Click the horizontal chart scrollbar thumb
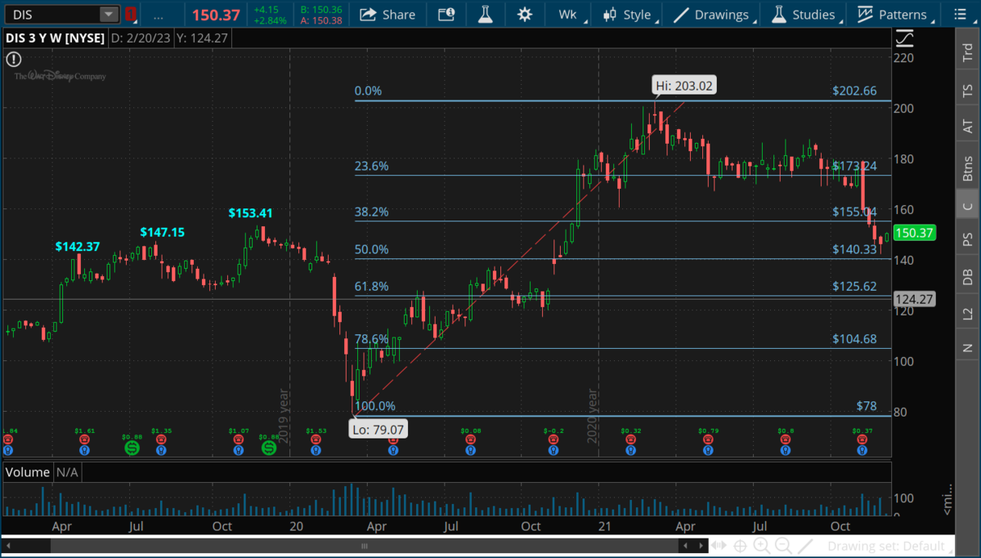This screenshot has height=558, width=981. (365, 546)
